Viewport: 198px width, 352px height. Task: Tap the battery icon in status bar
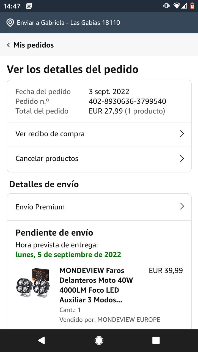click(192, 6)
